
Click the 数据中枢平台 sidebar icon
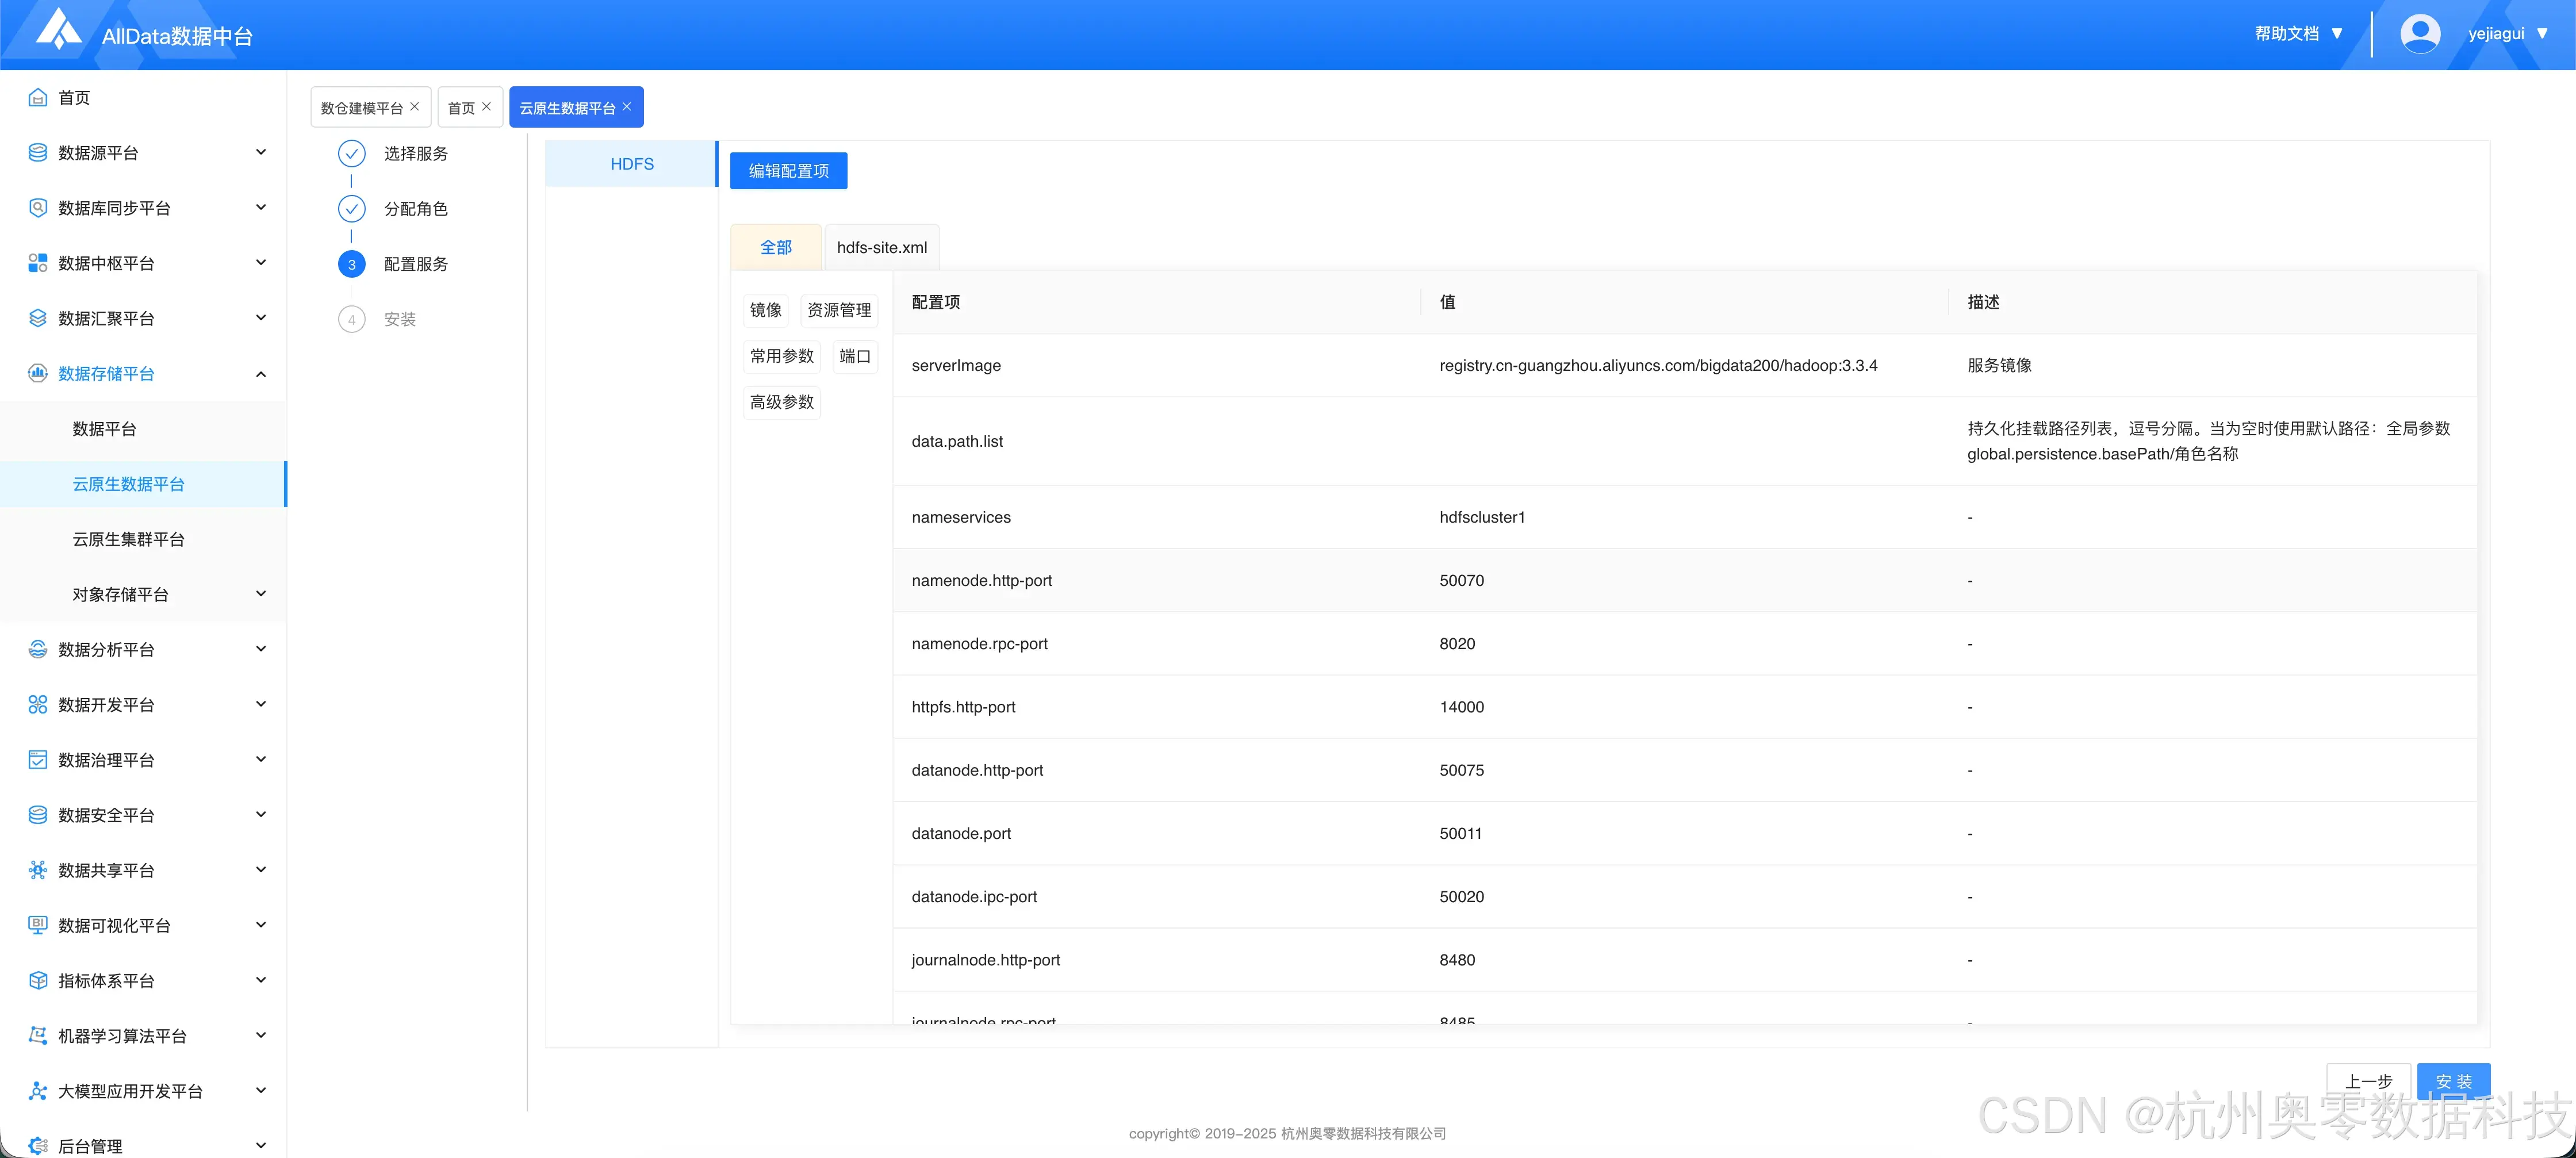(x=38, y=263)
